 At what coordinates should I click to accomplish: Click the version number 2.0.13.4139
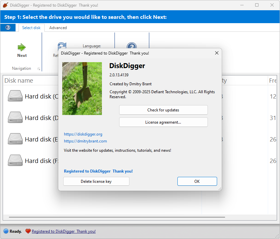119,75
